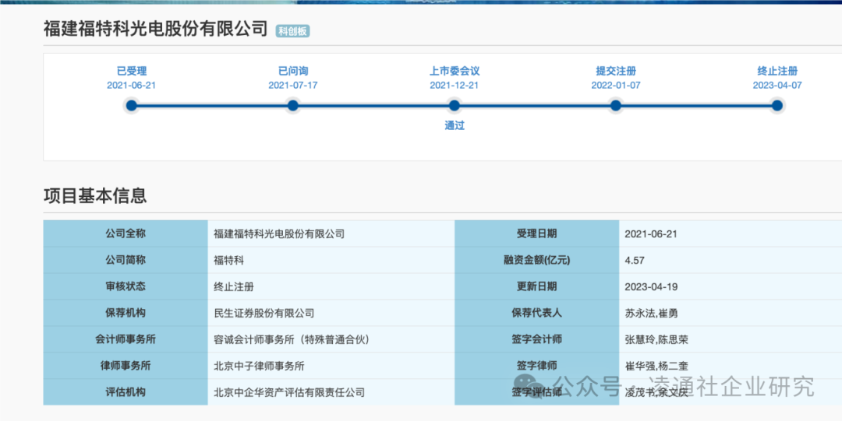
Task: Select the 已问询 timeline node dot
Action: tap(292, 106)
